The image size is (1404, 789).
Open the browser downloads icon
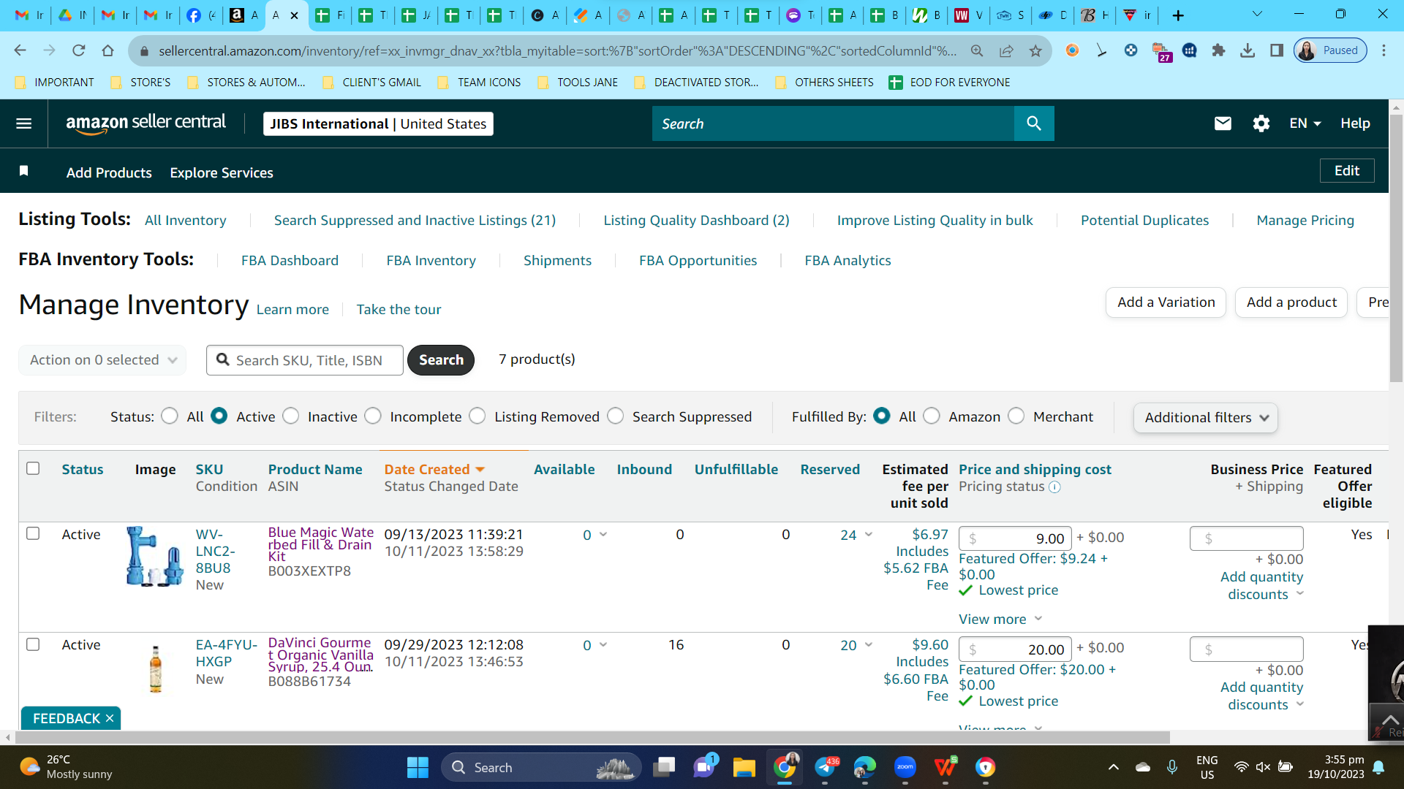pyautogui.click(x=1248, y=50)
